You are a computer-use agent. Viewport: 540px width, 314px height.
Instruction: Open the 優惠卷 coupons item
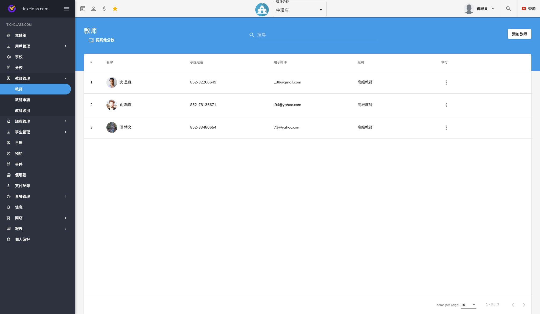[x=38, y=175]
